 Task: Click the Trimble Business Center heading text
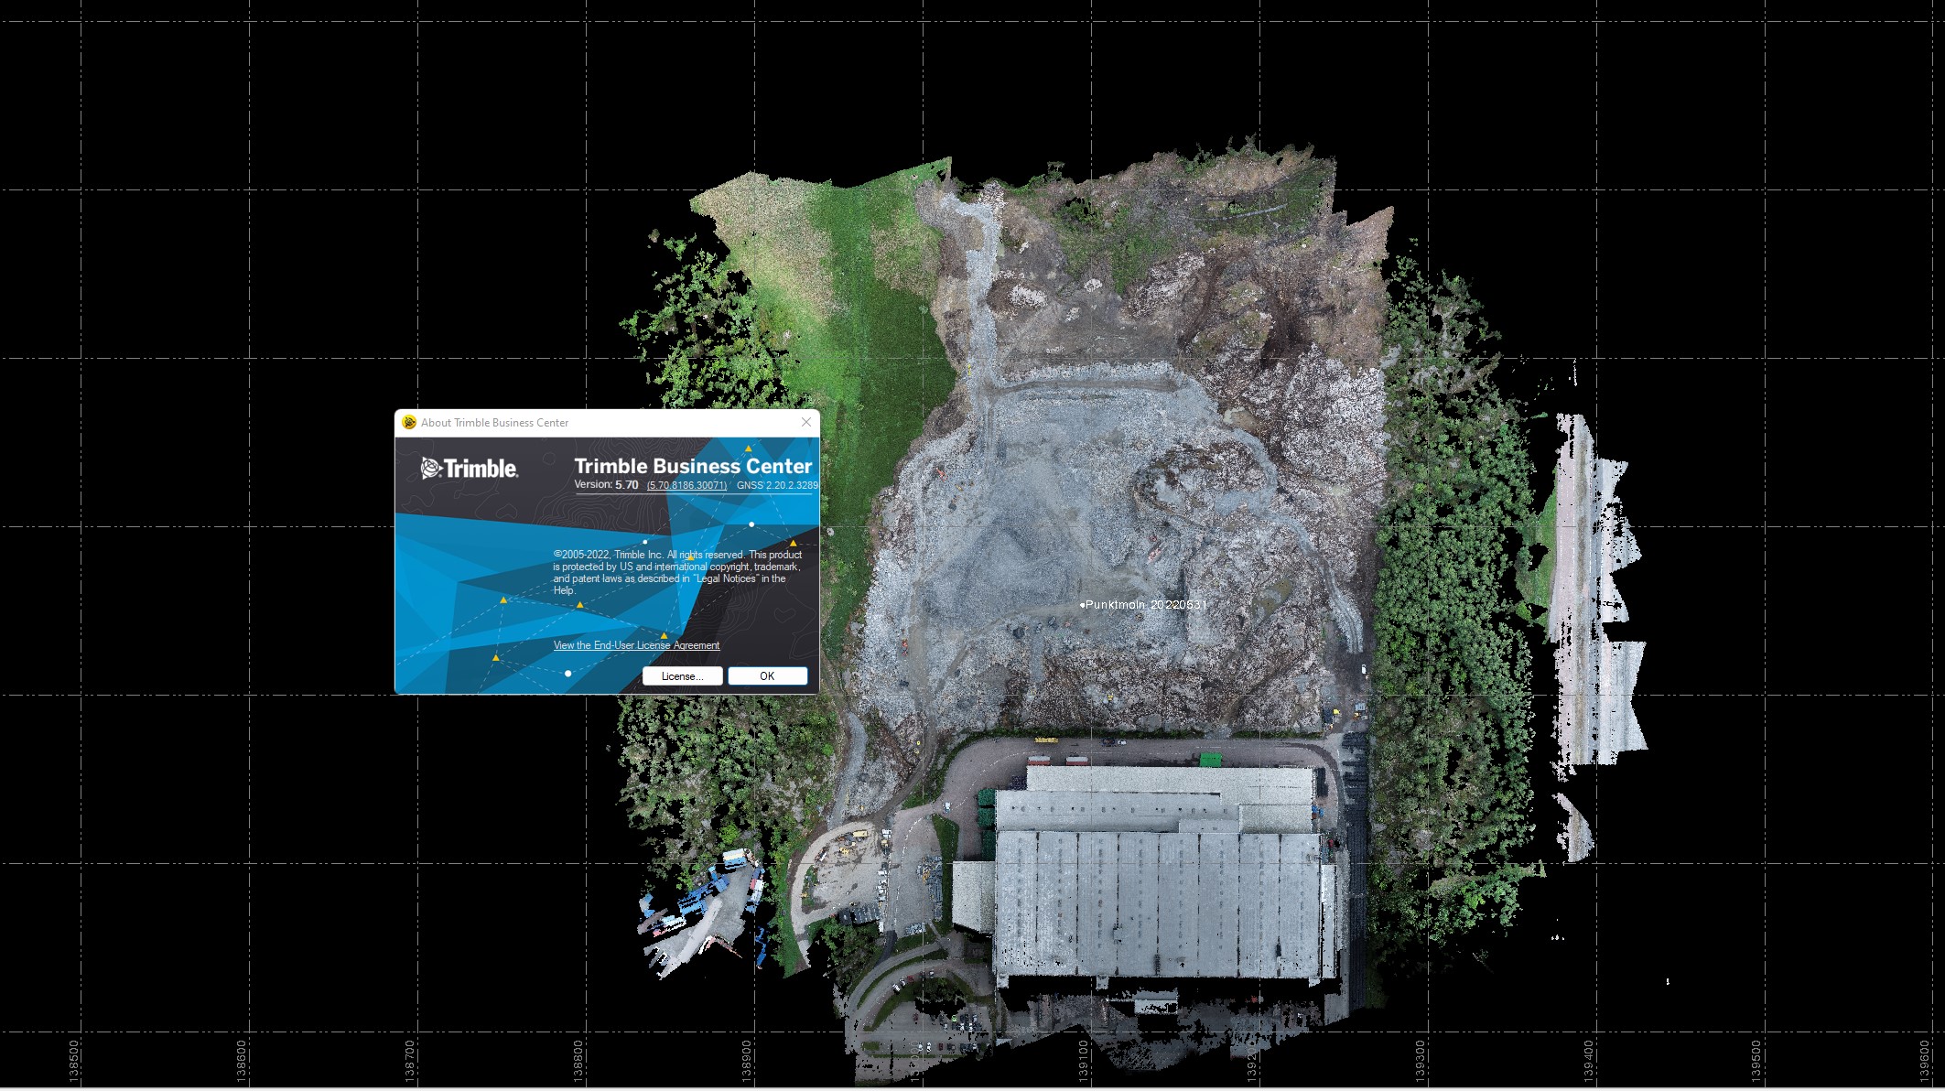click(693, 466)
